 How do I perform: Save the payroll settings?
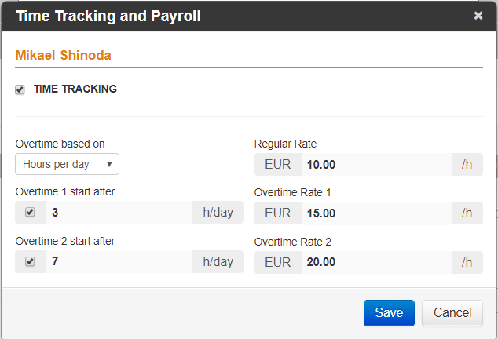(x=389, y=313)
